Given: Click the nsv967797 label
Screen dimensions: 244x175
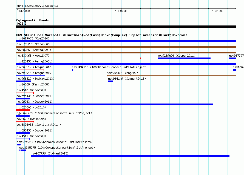Looking at the screenshot, I should (236, 56).
